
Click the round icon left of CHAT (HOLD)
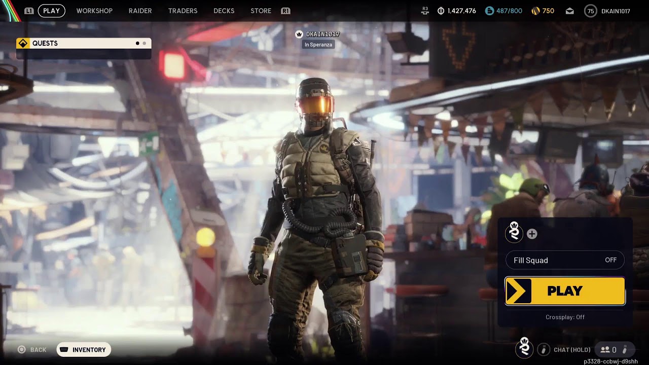(544, 349)
